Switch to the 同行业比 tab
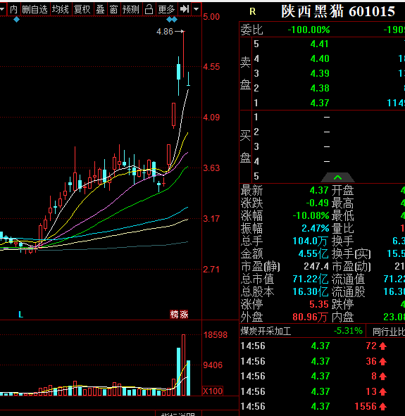The height and width of the screenshot is (416, 405). (389, 332)
